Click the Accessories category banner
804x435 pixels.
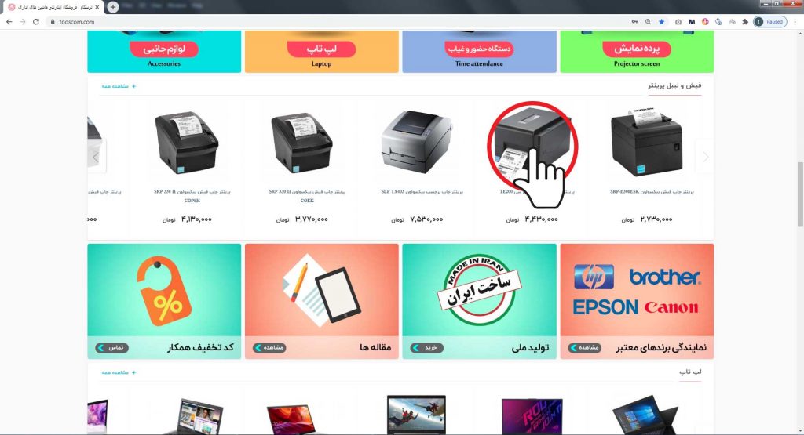pos(164,51)
